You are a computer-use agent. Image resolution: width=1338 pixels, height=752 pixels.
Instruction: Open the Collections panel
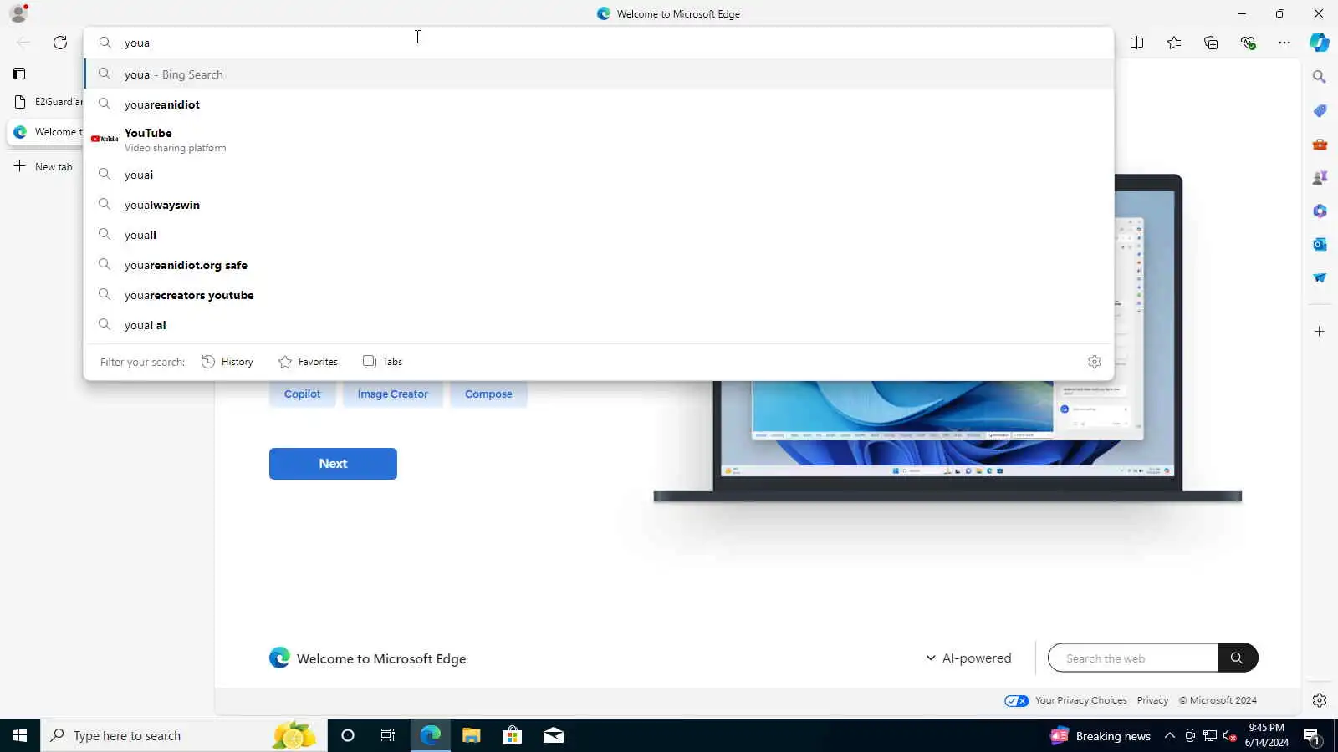(1211, 43)
